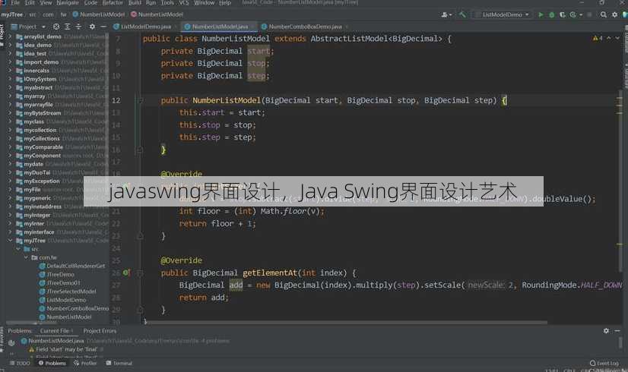
Task: Click myJTree breadcrumb in navigation bar
Action: (12, 14)
